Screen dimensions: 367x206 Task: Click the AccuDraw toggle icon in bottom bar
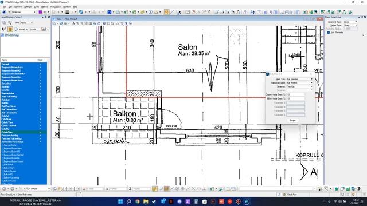[154, 189]
